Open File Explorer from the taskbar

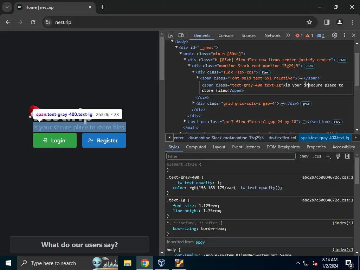point(127,263)
